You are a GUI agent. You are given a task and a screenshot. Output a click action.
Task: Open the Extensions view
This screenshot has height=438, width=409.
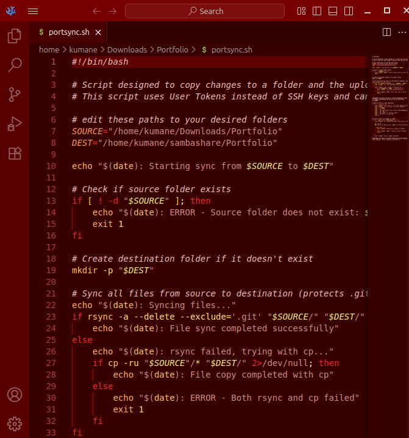point(15,153)
